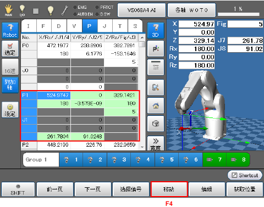Viewport: 264px width, 207px height.
Task: Switch to the J variable tab
Action: click(105, 26)
